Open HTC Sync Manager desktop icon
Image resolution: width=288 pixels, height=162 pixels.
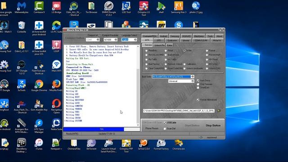pyautogui.click(x=39, y=126)
